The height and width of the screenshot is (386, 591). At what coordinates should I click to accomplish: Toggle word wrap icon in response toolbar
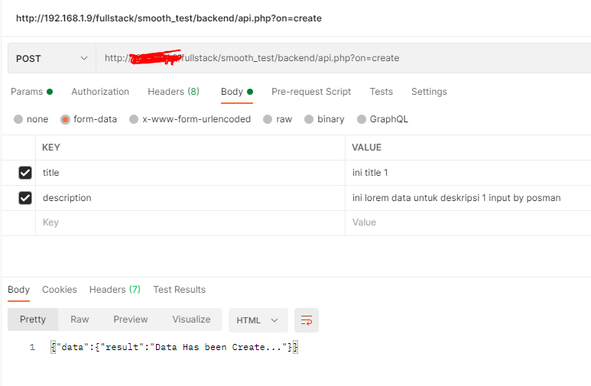[x=306, y=320]
